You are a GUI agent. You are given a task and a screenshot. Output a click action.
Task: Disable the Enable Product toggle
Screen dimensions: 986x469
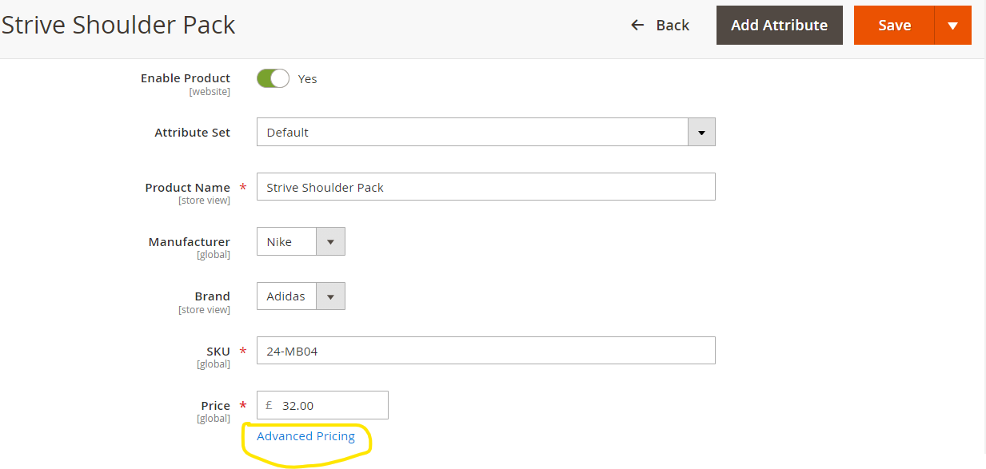(273, 78)
